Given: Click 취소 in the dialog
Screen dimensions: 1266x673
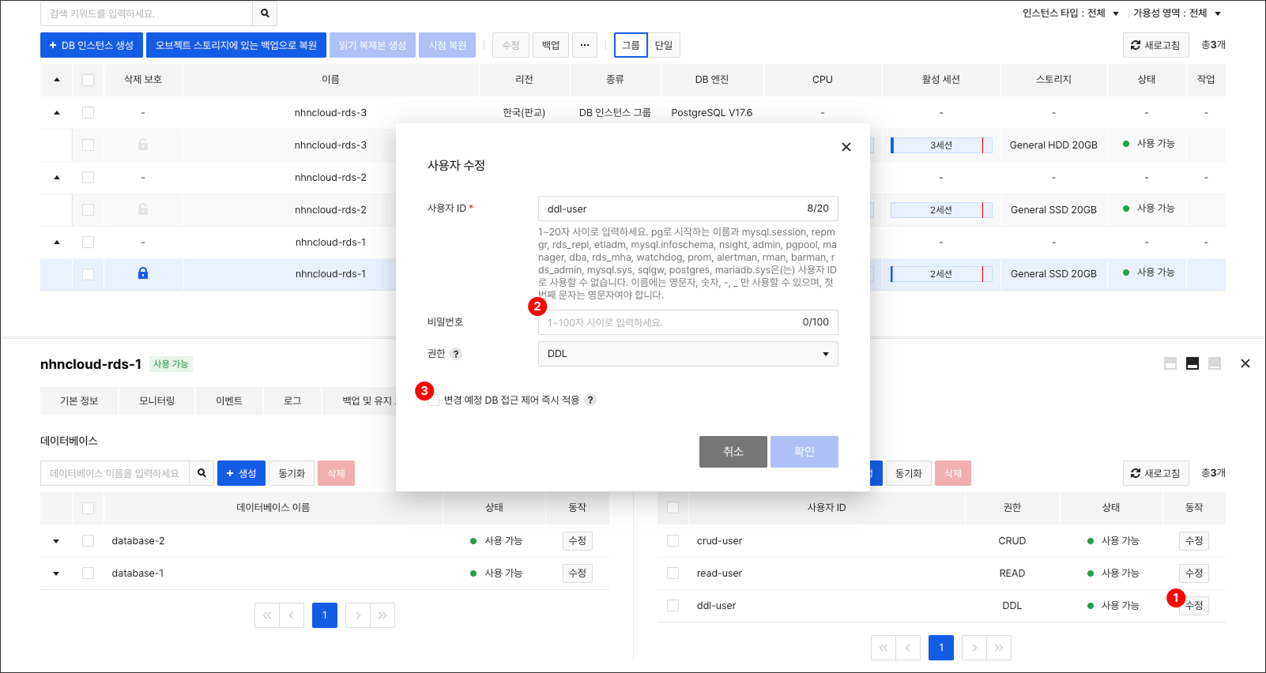Looking at the screenshot, I should point(733,452).
